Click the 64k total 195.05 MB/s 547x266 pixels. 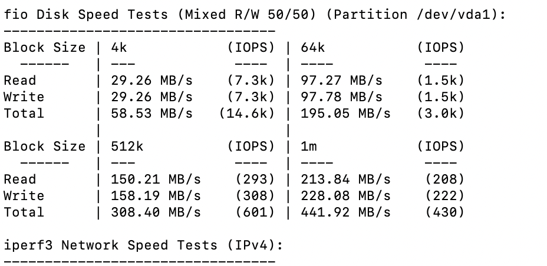(346, 113)
